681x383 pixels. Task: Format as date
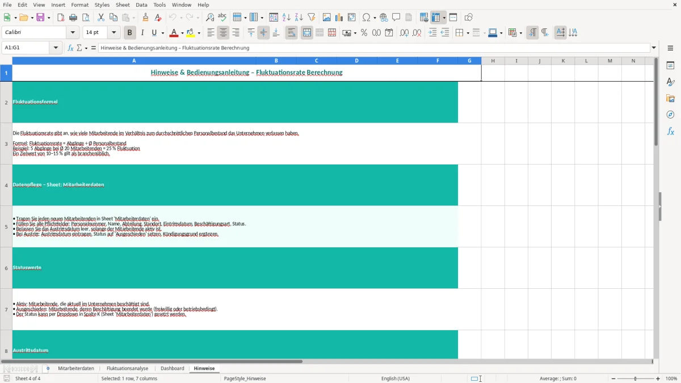click(x=389, y=33)
